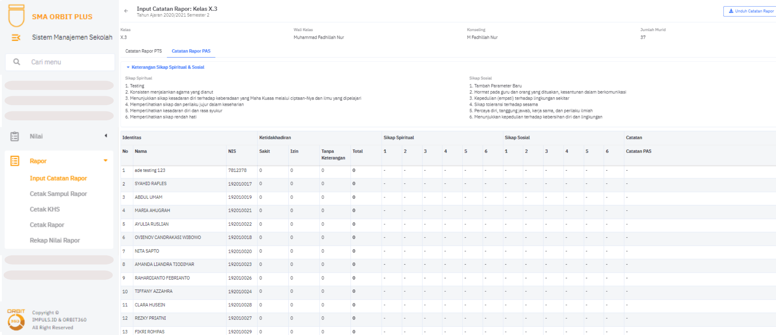Select the Catatan Rapor PAS tab

(191, 51)
